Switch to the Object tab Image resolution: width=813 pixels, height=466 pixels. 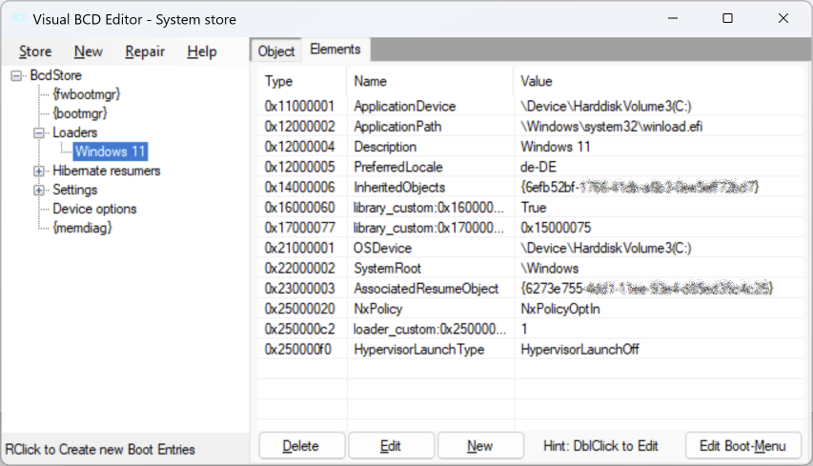[277, 51]
